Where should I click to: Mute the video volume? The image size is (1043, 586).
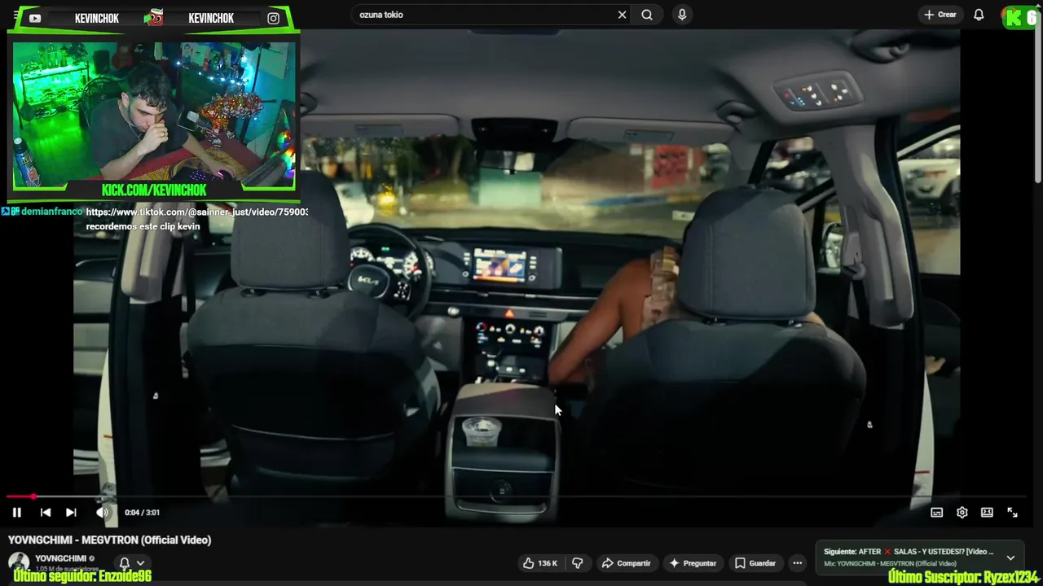point(102,512)
